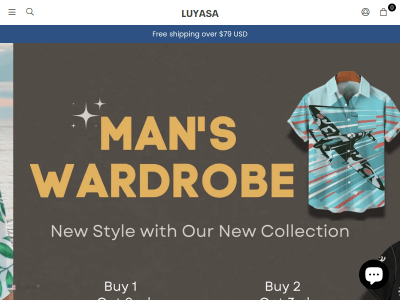Click the MAN'S WARDROBE headline

pos(162,156)
